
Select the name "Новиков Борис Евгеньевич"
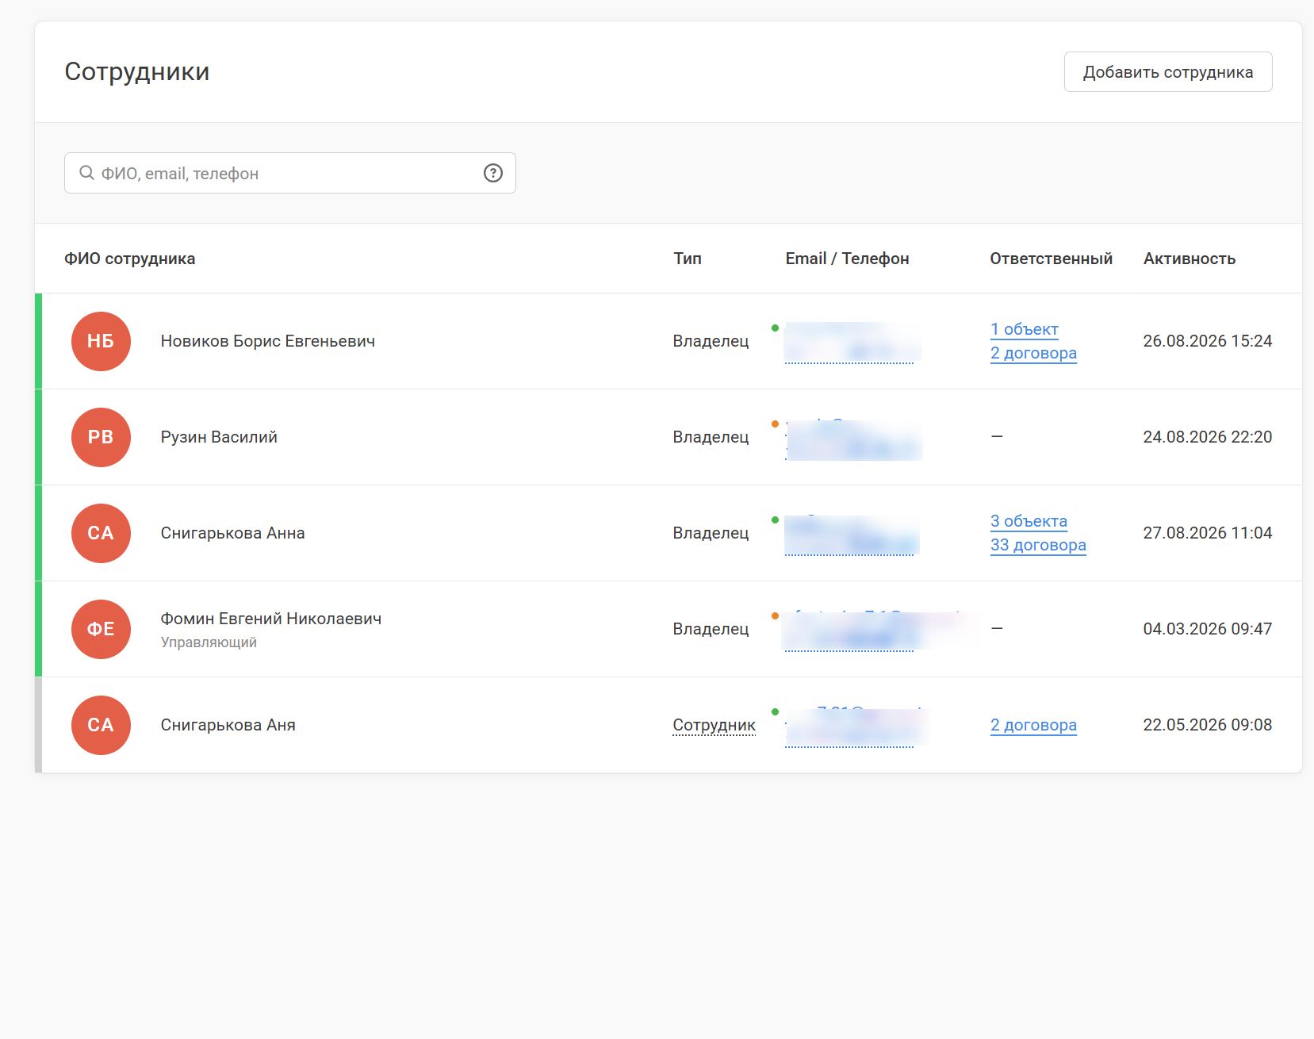268,341
